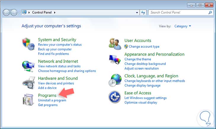Click the search magnifier icon
Viewport: 216px width, 129px height.
pos(210,12)
